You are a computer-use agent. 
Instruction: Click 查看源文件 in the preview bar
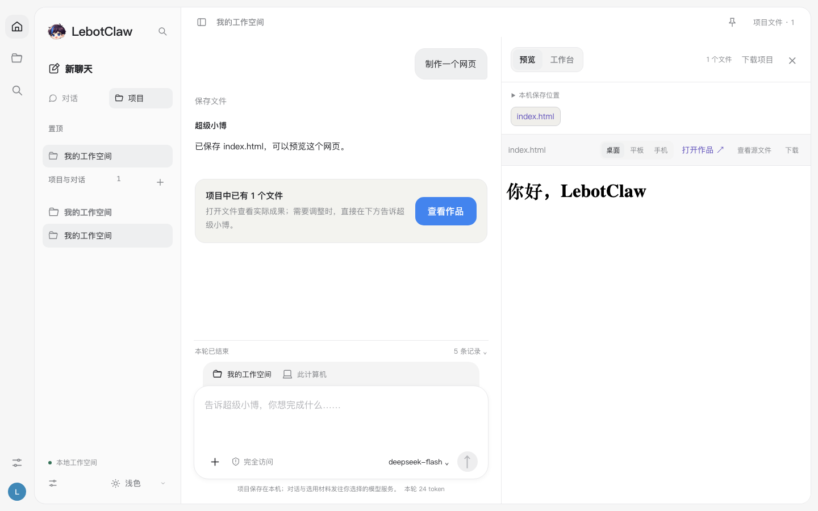click(x=754, y=150)
